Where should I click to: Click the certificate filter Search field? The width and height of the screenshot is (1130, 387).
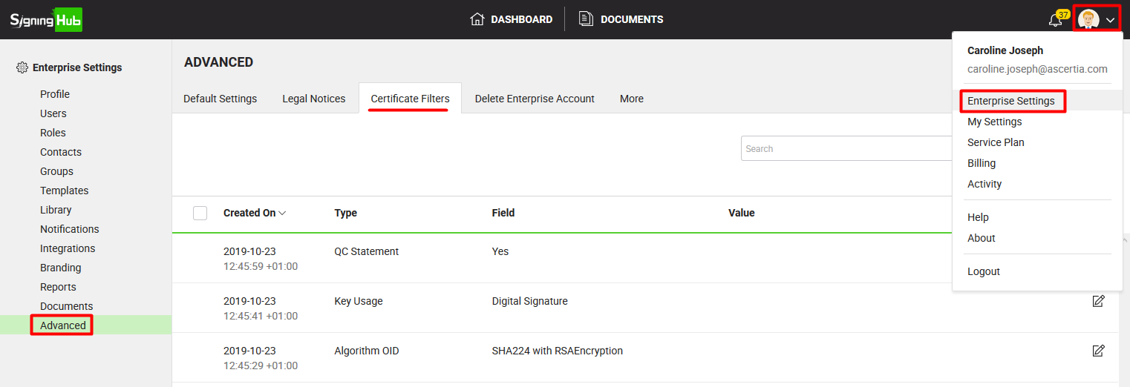(x=845, y=148)
